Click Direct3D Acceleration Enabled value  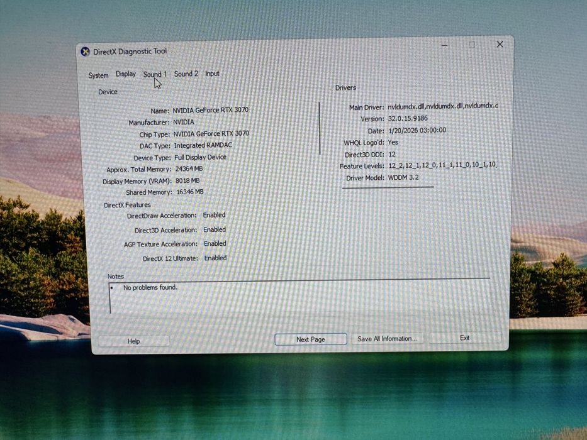click(215, 229)
